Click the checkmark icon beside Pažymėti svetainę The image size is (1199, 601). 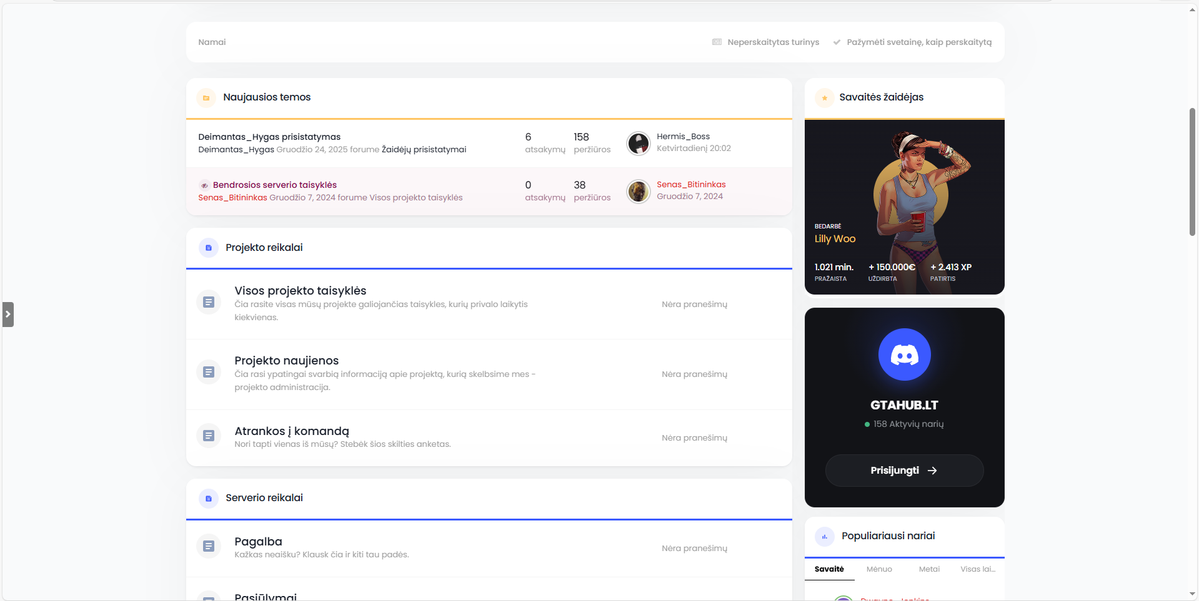837,42
